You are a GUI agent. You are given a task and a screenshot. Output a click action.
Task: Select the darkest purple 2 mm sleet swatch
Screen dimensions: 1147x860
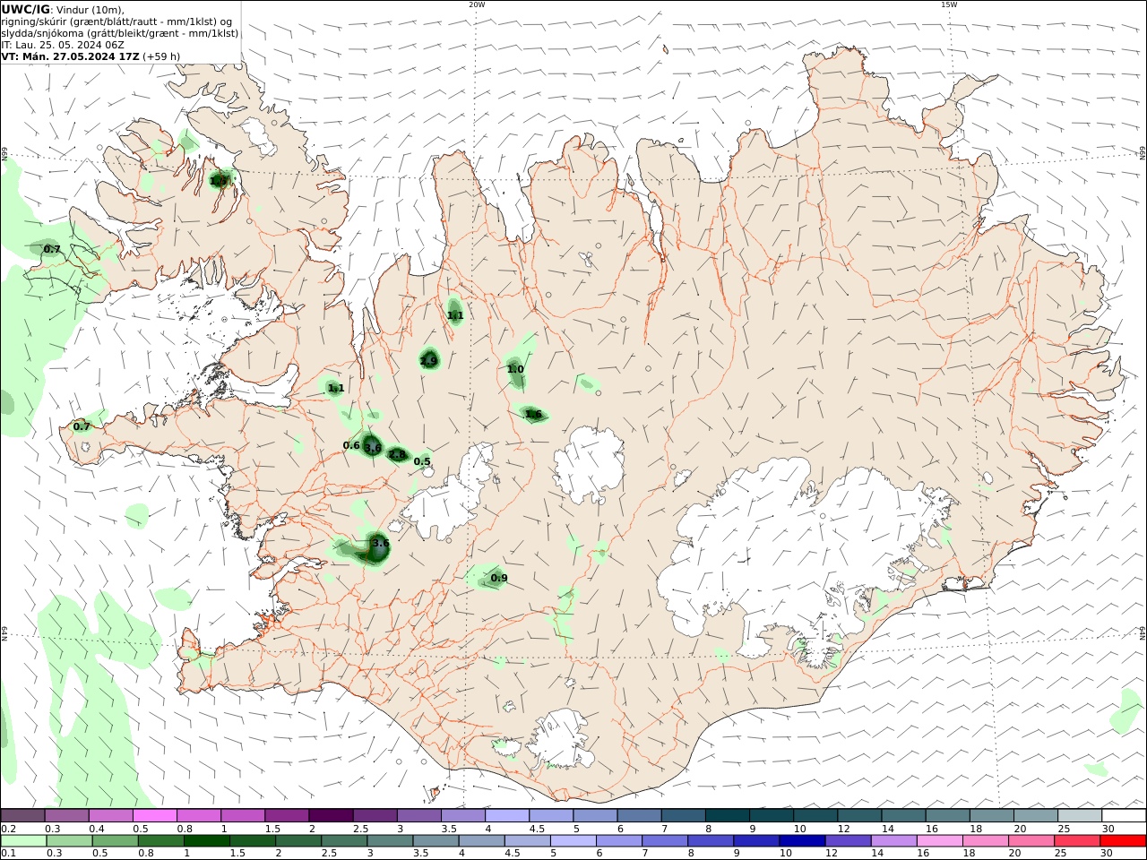(331, 815)
